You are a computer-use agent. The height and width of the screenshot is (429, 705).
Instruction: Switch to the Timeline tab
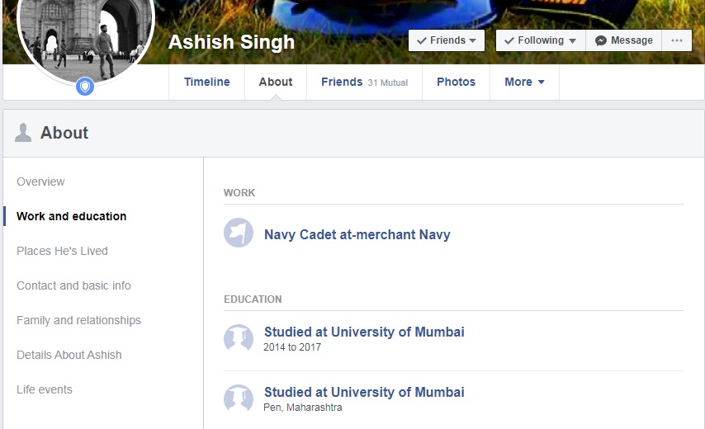pos(206,82)
